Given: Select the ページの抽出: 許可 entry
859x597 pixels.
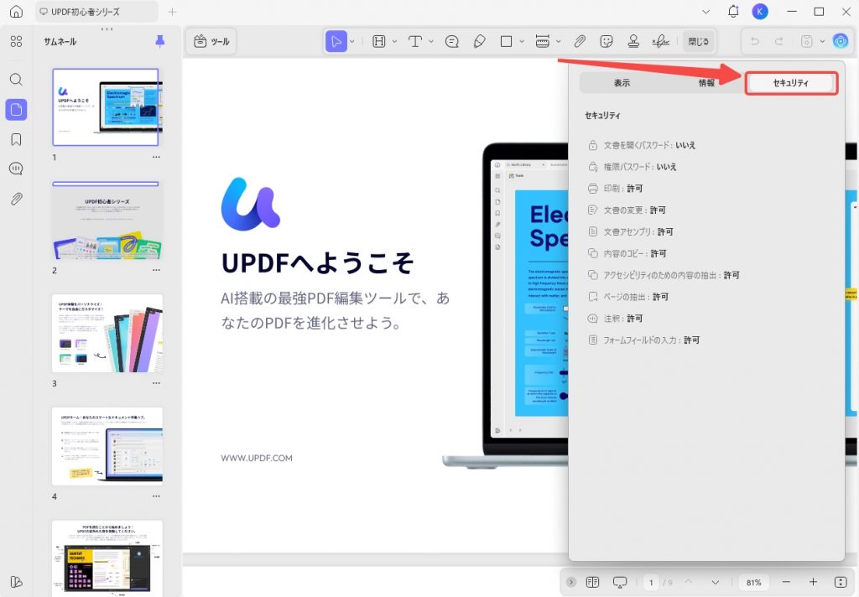Looking at the screenshot, I should [627, 296].
